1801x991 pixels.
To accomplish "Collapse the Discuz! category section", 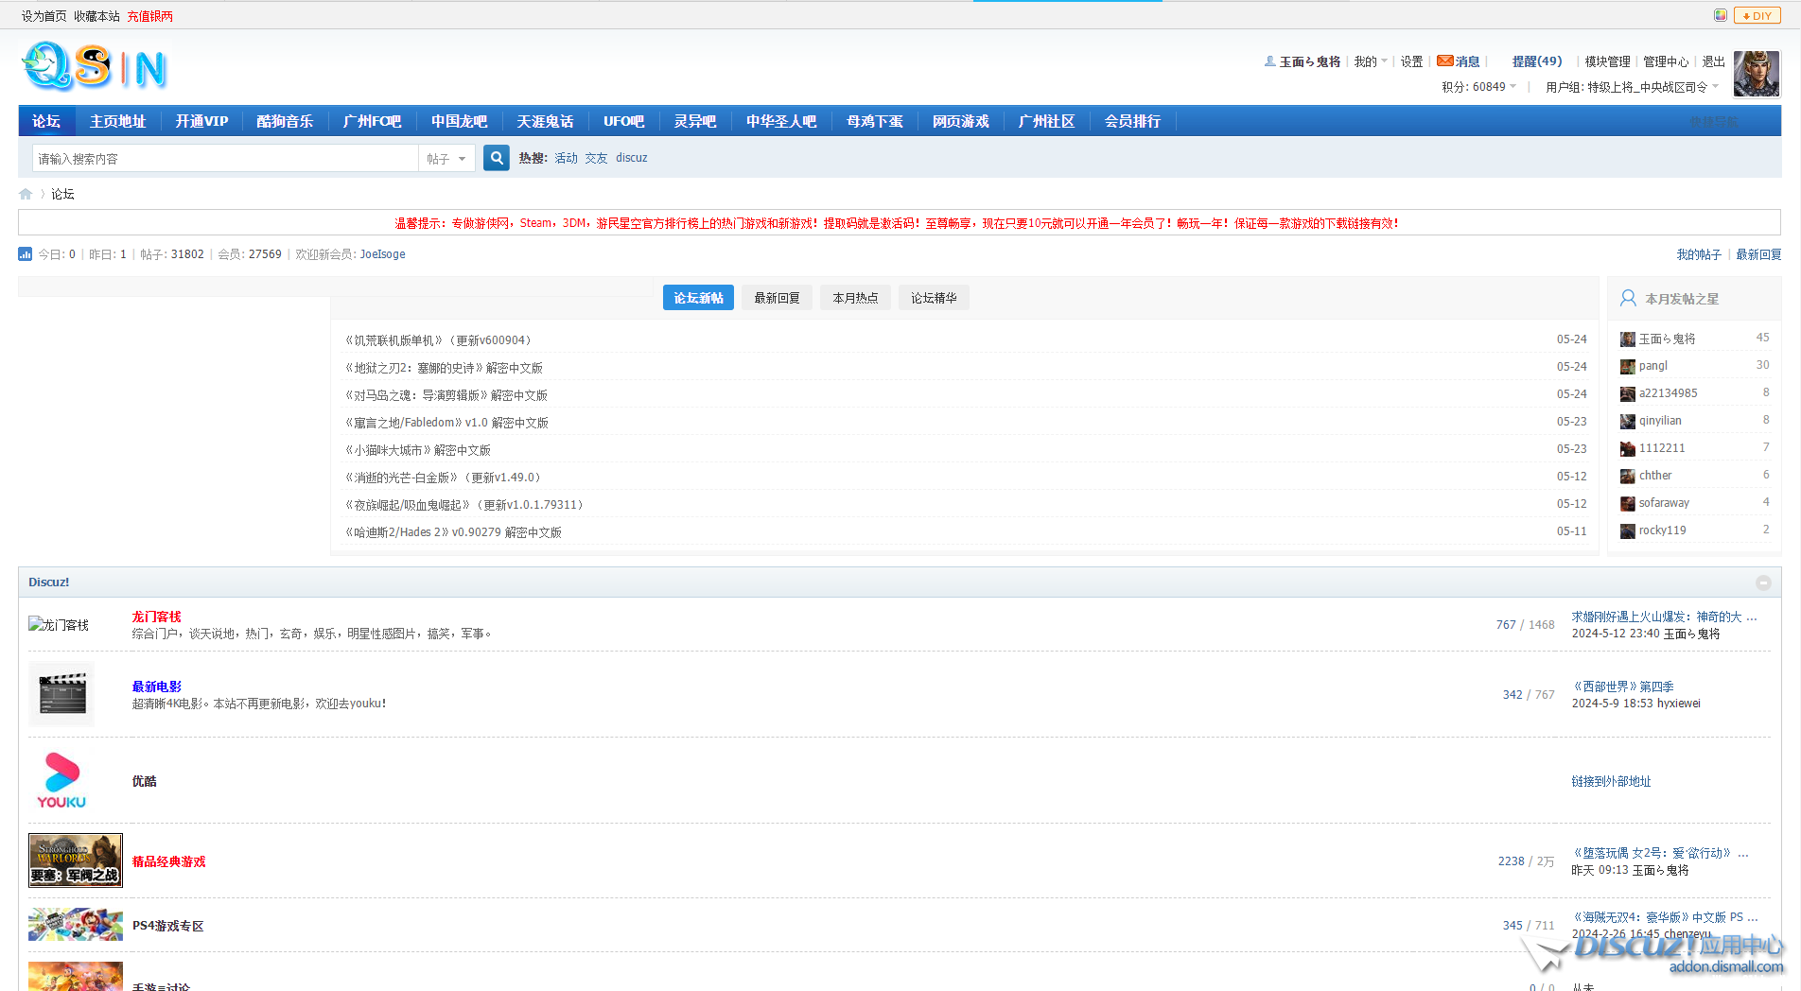I will [1763, 582].
